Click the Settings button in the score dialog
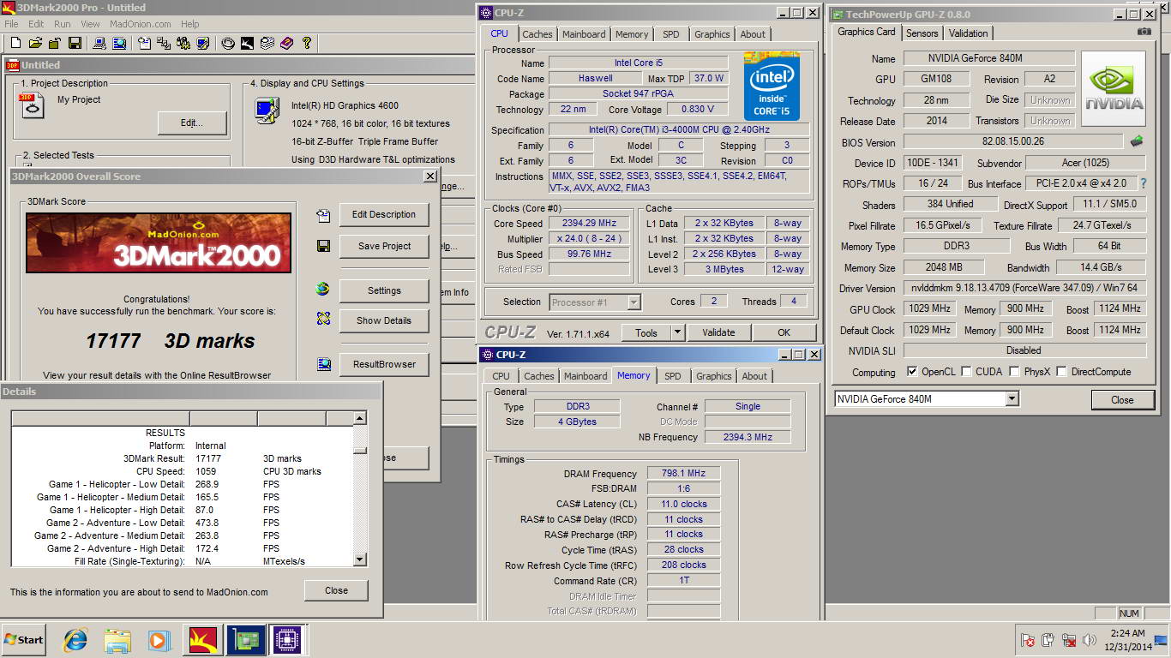 tap(384, 290)
